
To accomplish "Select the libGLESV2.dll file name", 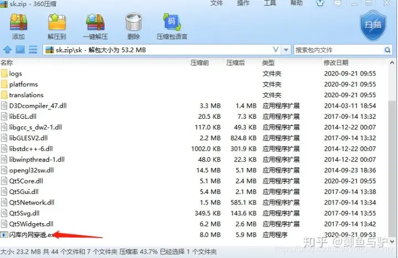I will [x=28, y=138].
